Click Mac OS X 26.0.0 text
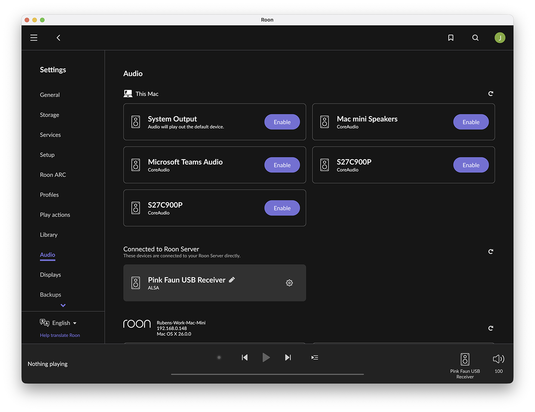The image size is (535, 412). pyautogui.click(x=174, y=334)
